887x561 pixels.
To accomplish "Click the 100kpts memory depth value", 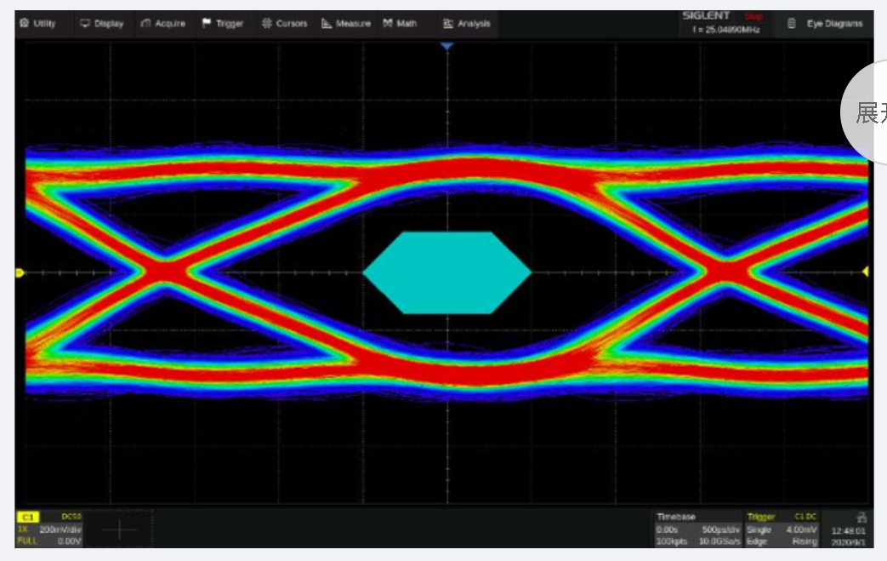I will [672, 541].
